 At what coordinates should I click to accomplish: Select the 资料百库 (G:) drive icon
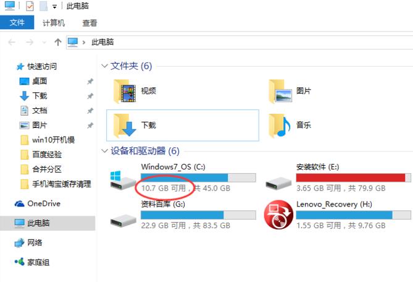click(x=121, y=215)
